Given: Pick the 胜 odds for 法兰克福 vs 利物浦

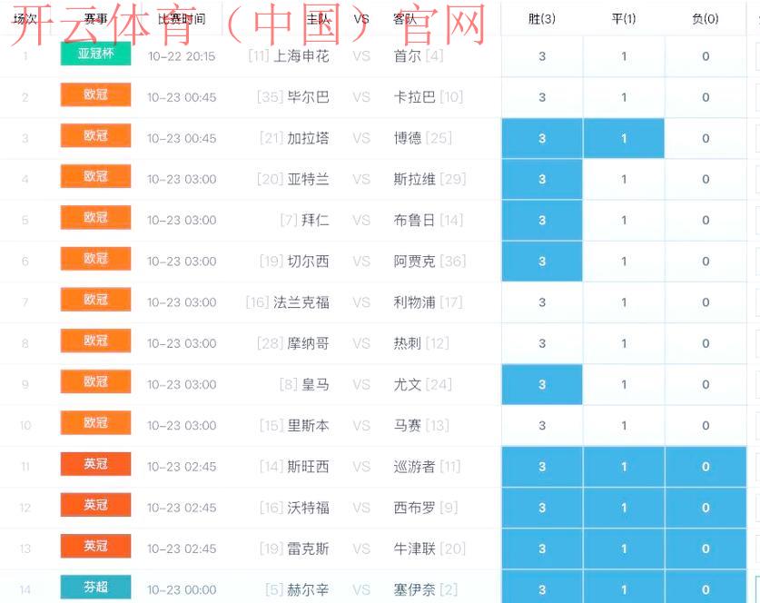Looking at the screenshot, I should click(x=541, y=301).
